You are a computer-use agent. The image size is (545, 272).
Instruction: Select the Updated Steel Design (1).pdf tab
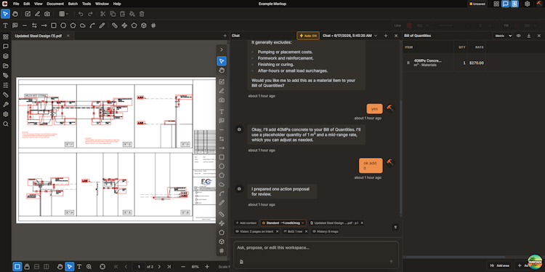pos(42,36)
